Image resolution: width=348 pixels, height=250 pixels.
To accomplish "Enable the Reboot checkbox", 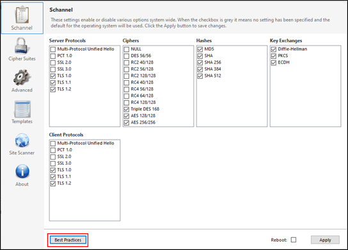I will point(294,240).
